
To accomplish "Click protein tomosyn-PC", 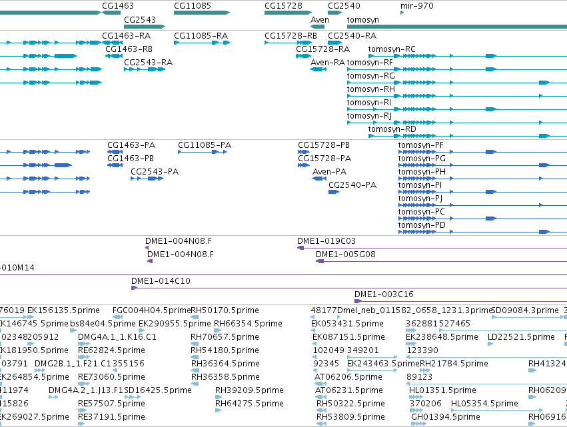I will tap(422, 213).
